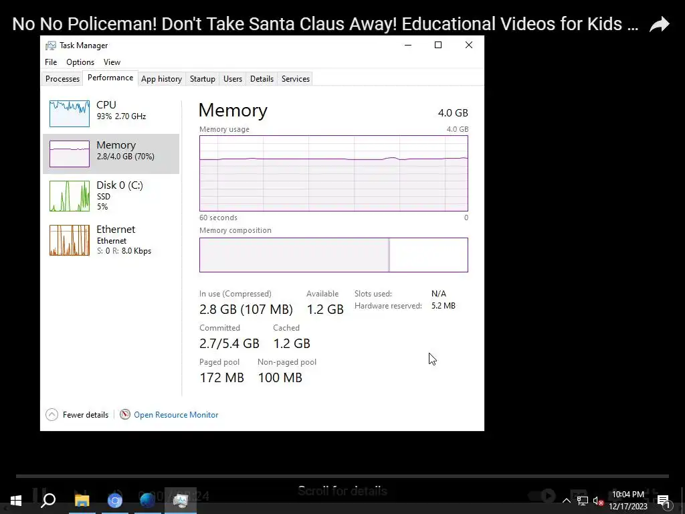Click the "5.2 MB" hardware reserved value
Screen dimensions: 685x514
tap(444, 305)
